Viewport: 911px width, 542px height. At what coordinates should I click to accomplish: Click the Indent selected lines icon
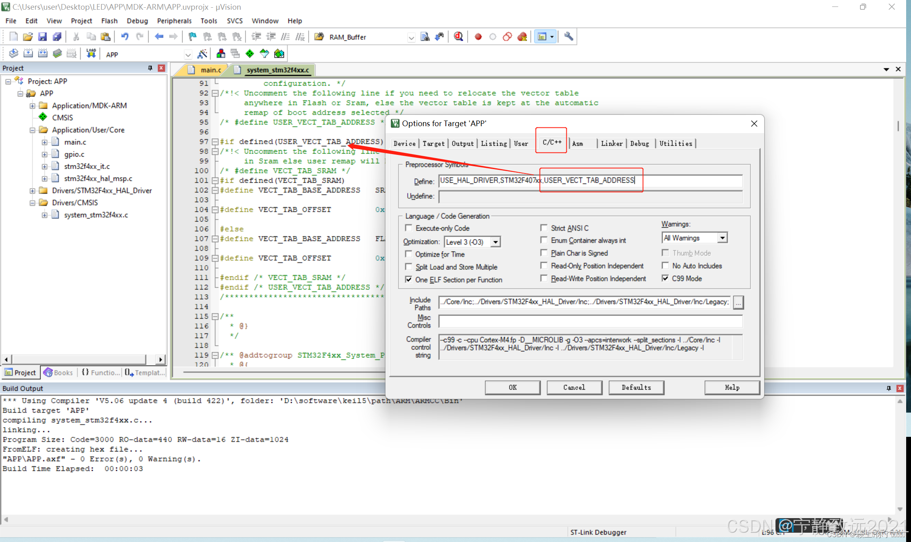[256, 37]
